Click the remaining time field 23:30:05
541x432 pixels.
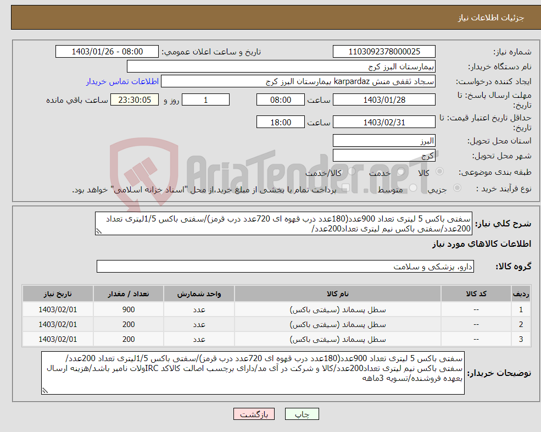(135, 100)
